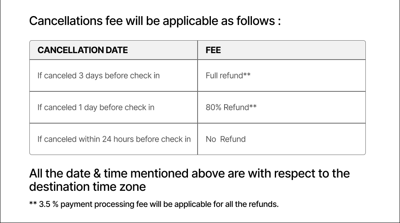Click the "destination time zone" text

(87, 187)
